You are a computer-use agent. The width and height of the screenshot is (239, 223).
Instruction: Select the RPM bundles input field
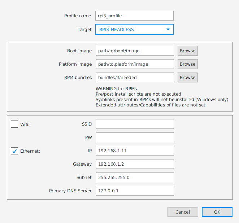click(134, 78)
